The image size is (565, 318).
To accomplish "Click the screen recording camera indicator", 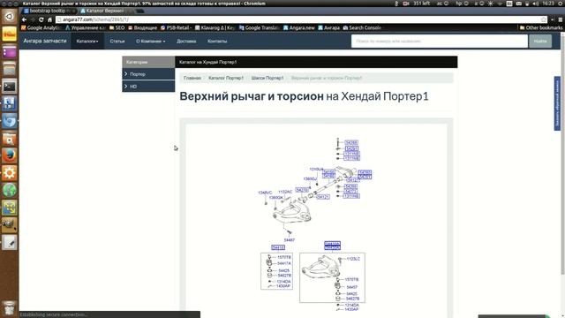I will [x=406, y=4].
